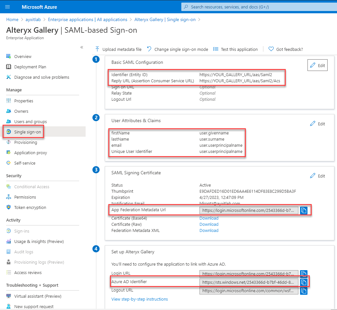Click the Permissions hierarchy icon
Viewport: 337px width, 310px height.
[x=9, y=197]
